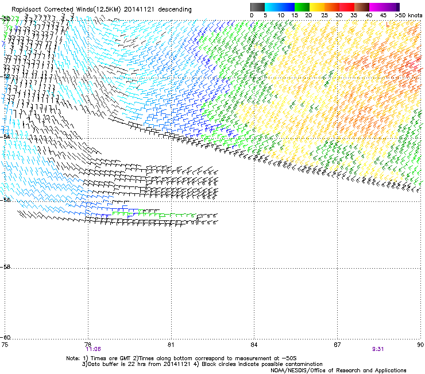Click the red 30-35 knots legend color
This screenshot has width=425, height=374.
347,7
